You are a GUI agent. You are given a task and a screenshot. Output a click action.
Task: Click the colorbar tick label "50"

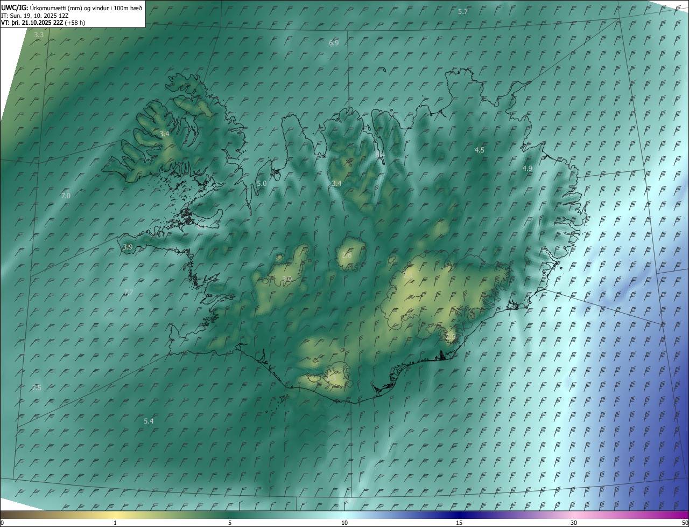684,523
